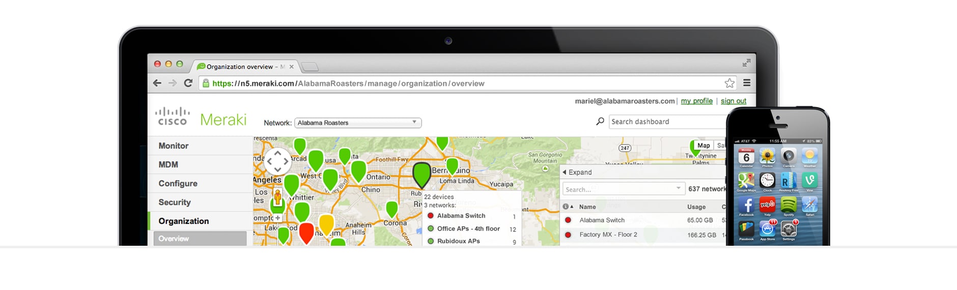Open the Facebook app on the iPhone
The image size is (957, 290).
pyautogui.click(x=746, y=205)
